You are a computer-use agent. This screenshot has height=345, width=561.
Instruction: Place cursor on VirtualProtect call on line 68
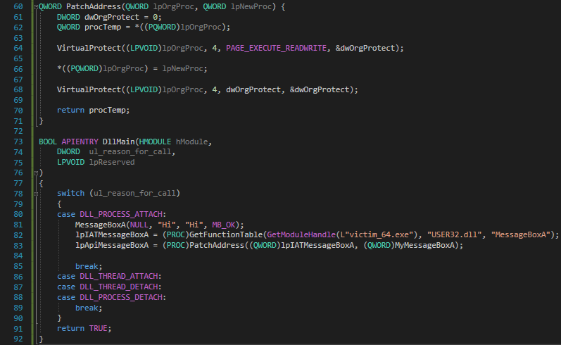[x=89, y=89]
